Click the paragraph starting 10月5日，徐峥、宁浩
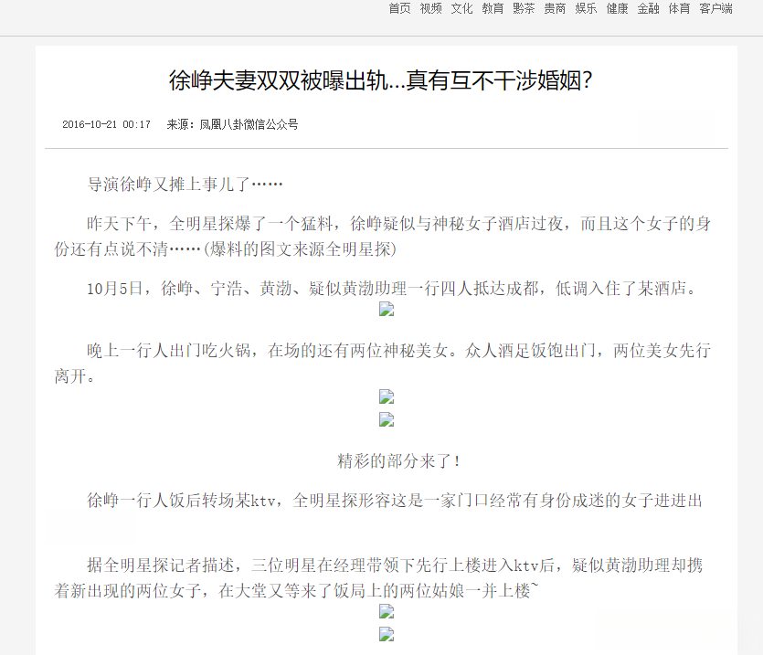This screenshot has height=655, width=763. tap(391, 289)
